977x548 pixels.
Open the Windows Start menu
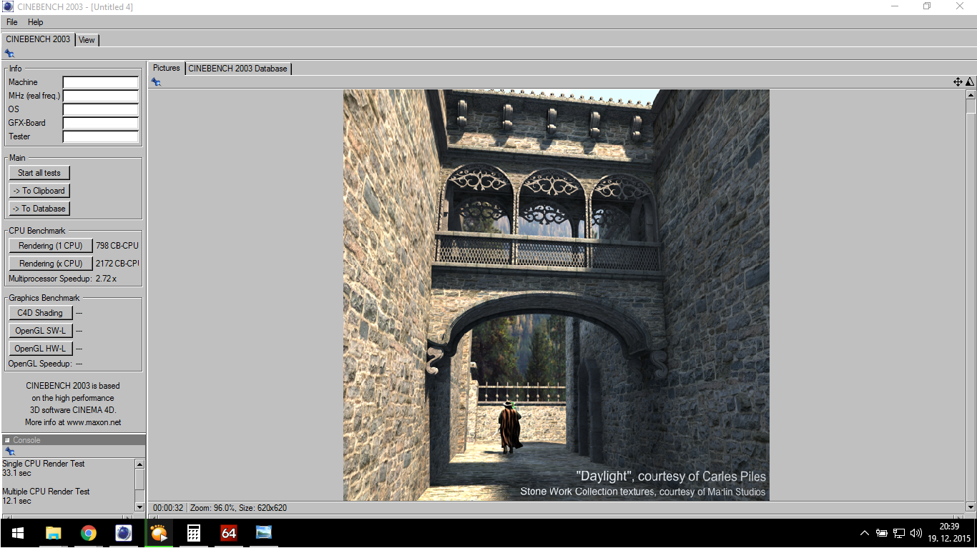click(x=17, y=533)
